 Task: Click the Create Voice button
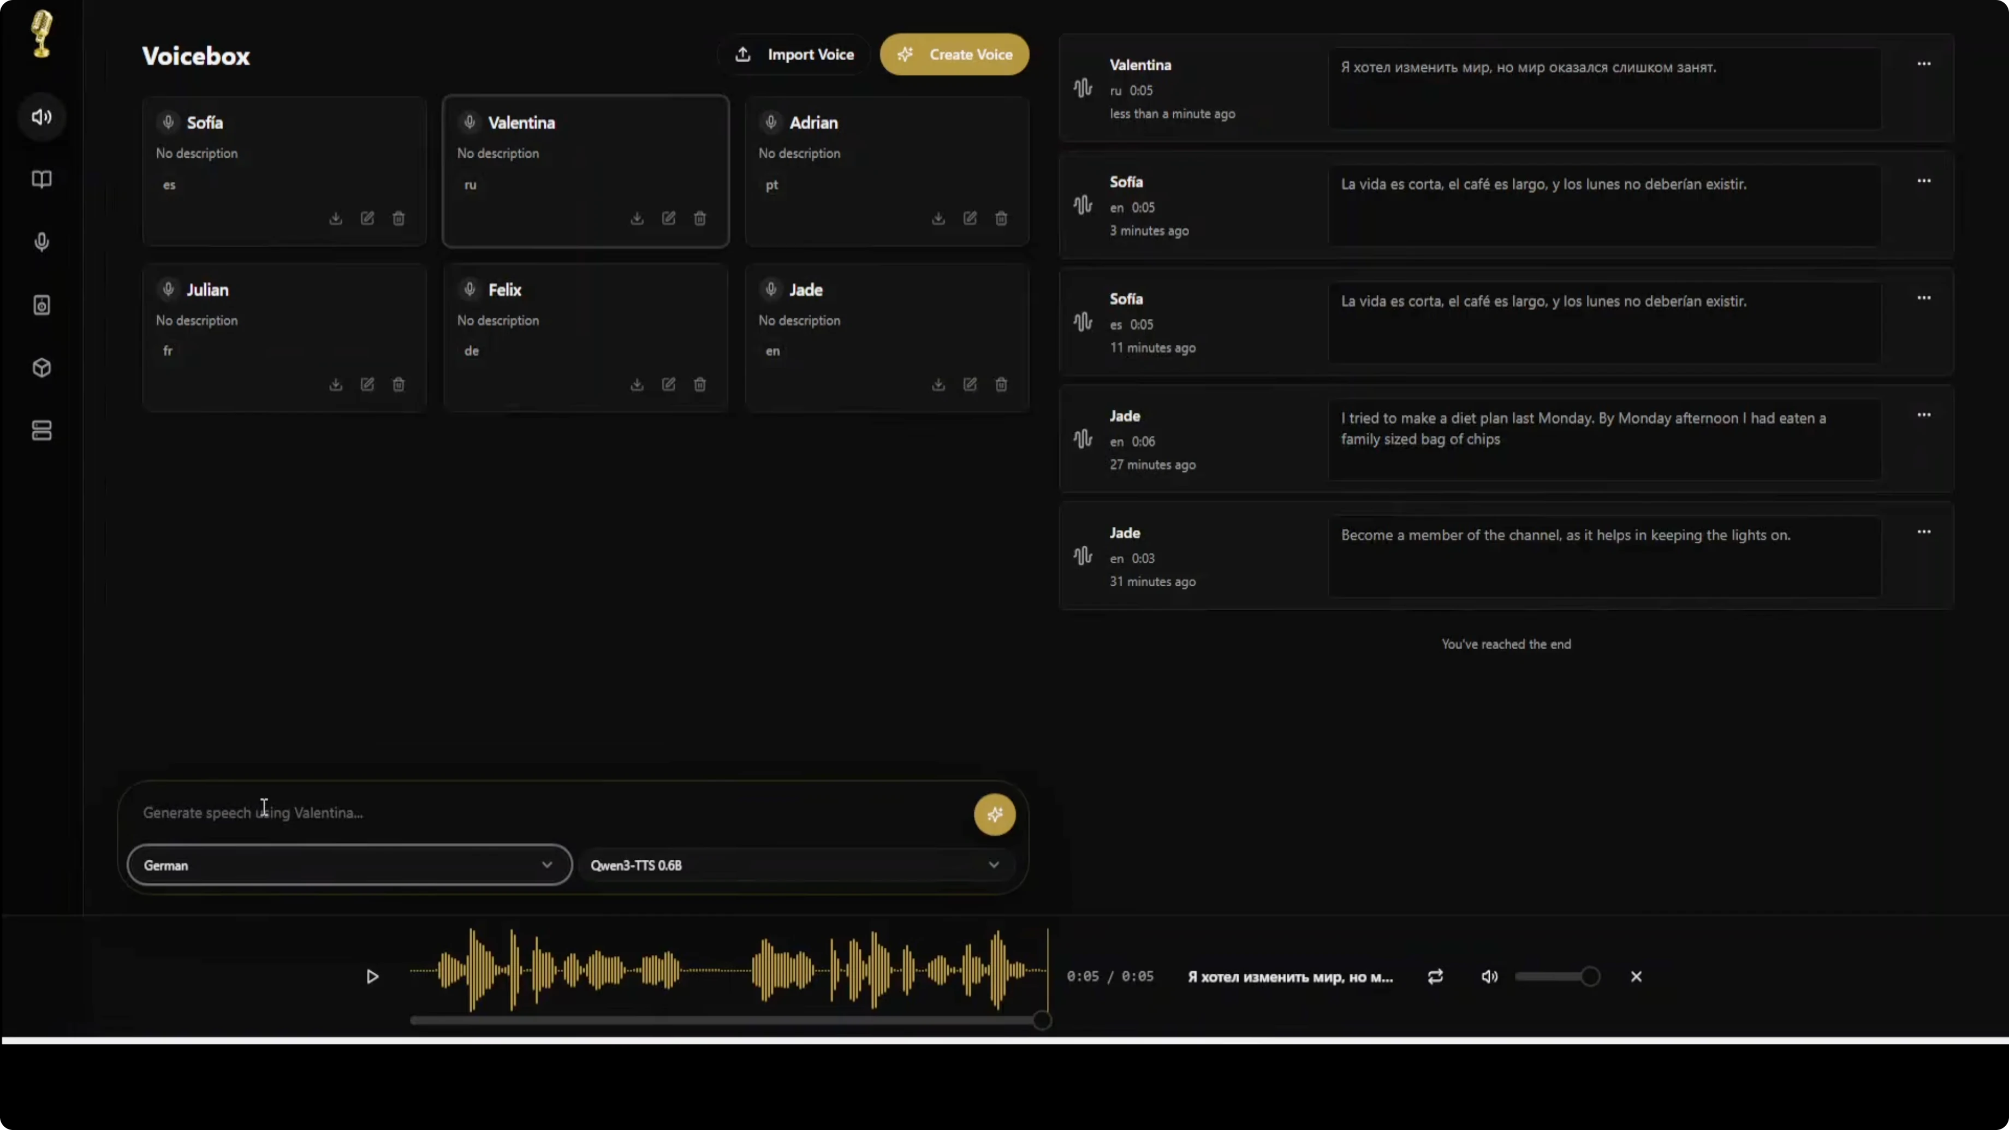[x=954, y=55]
